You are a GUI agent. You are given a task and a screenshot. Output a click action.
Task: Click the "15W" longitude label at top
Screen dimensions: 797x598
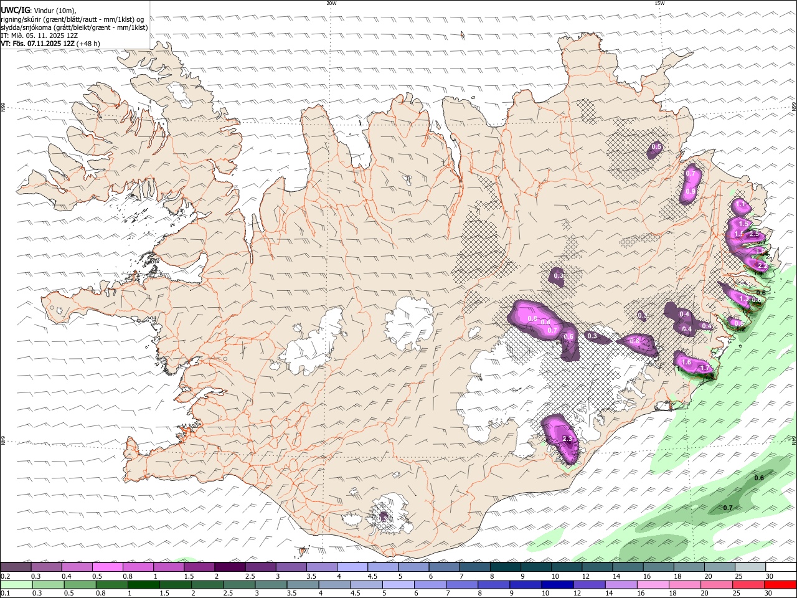coord(659,3)
